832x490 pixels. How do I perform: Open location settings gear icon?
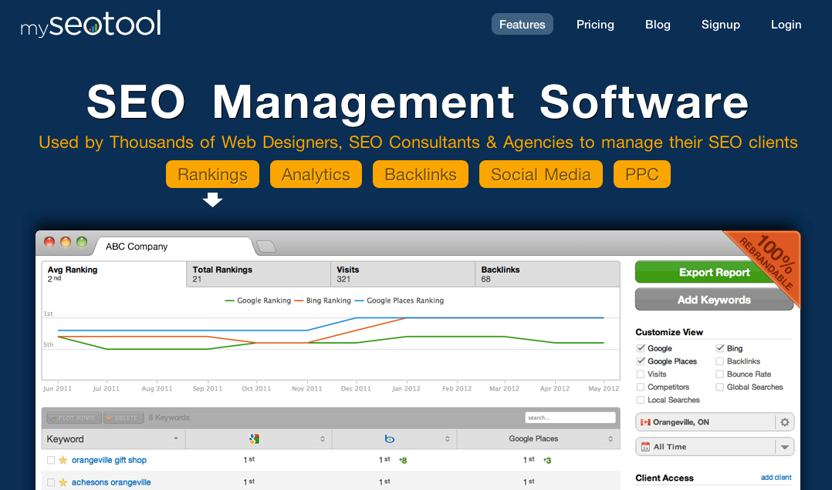pos(785,422)
